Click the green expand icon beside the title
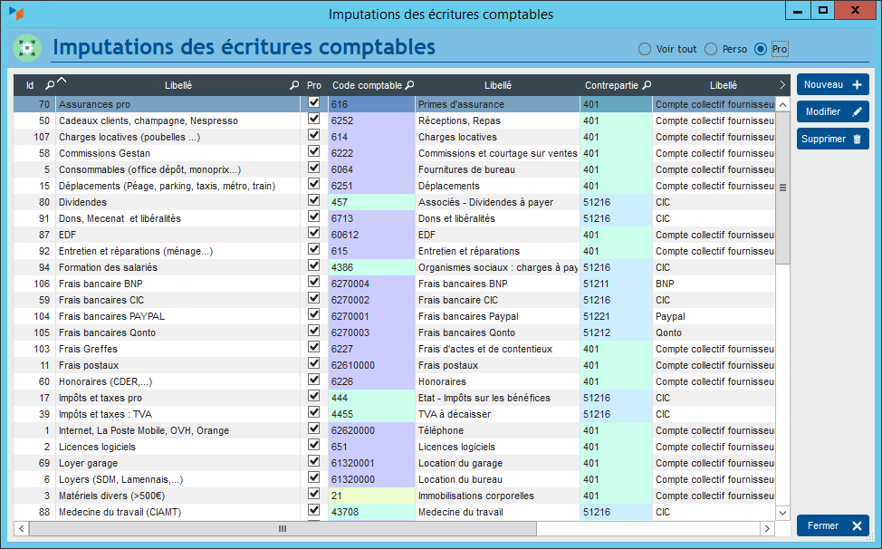The width and height of the screenshot is (882, 549). pyautogui.click(x=28, y=47)
